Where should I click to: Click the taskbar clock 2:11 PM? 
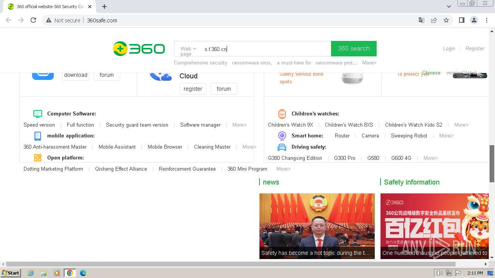pos(475,273)
